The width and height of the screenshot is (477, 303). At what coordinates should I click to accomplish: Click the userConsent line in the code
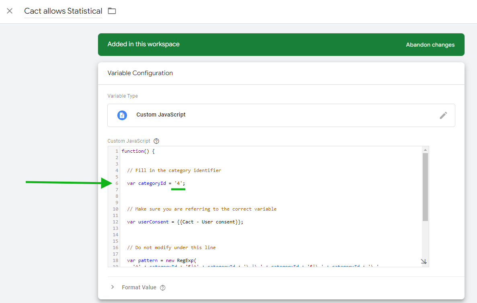click(x=185, y=222)
